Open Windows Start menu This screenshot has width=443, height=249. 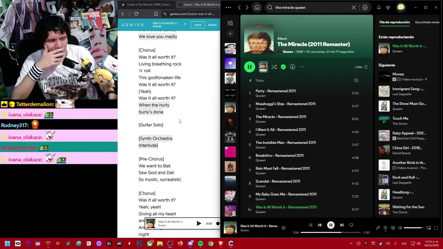[x=7, y=243]
